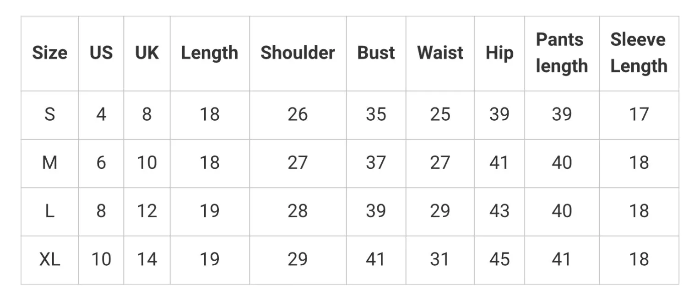694x306 pixels.
Task: Select the L size row label
Action: [49, 211]
